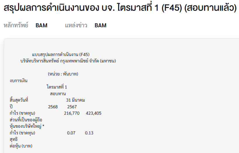239x153 pixels.
Task: Click the unit note (หน่วย : พันบาท)
Action: tap(63, 74)
